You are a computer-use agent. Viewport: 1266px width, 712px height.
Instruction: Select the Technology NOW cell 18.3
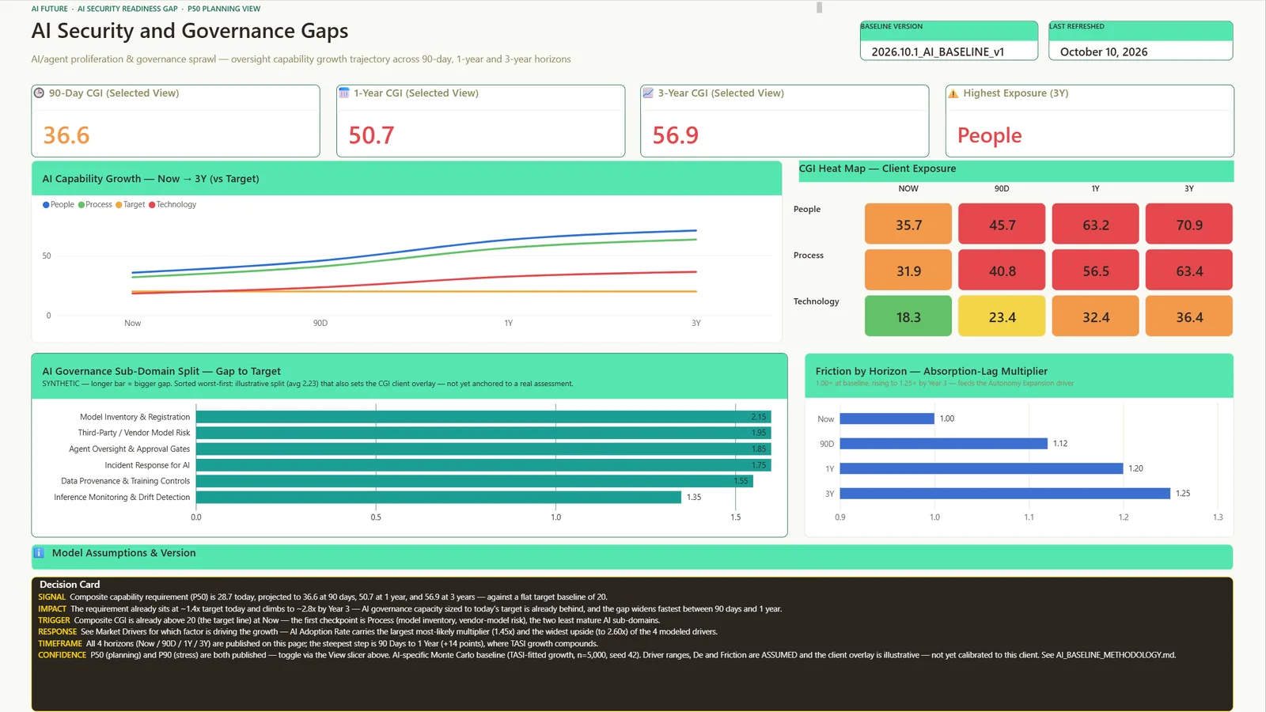908,316
